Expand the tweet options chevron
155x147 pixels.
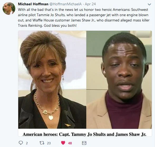(x=149, y=4)
